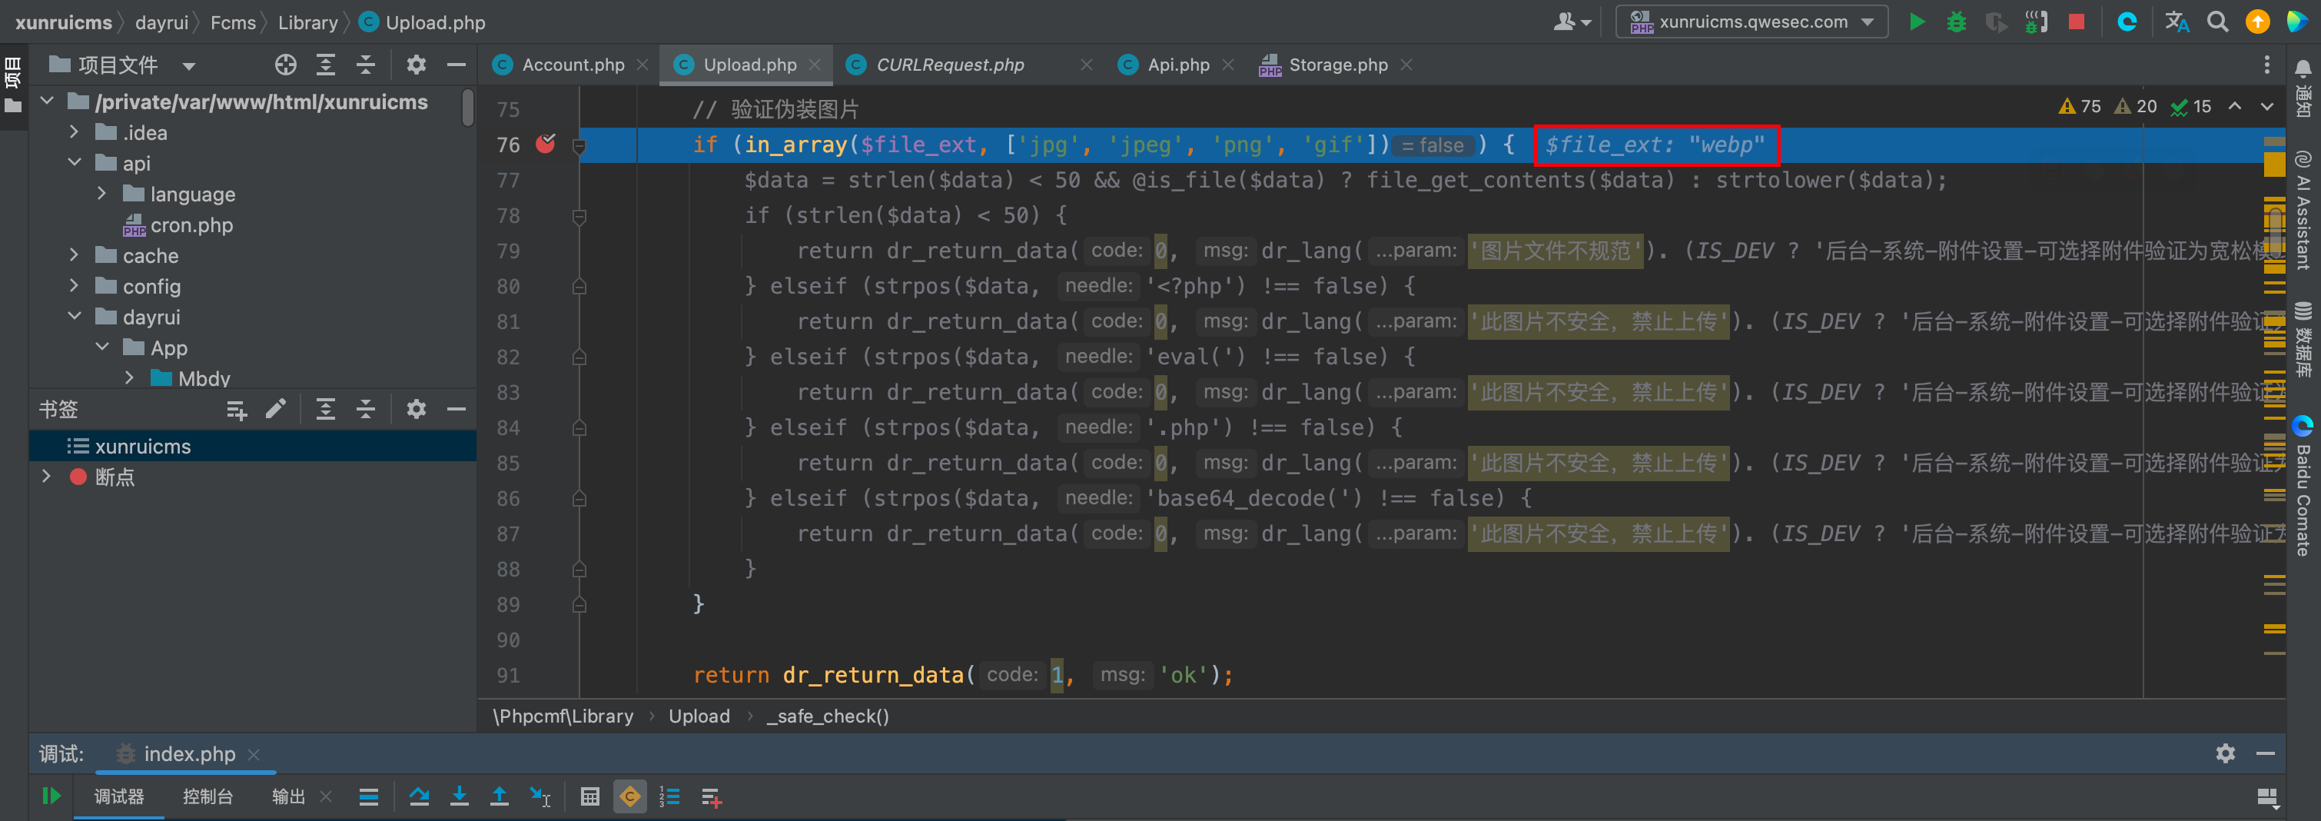Run to cursor in the debug toolbar
The width and height of the screenshot is (2321, 821).
tap(540, 796)
